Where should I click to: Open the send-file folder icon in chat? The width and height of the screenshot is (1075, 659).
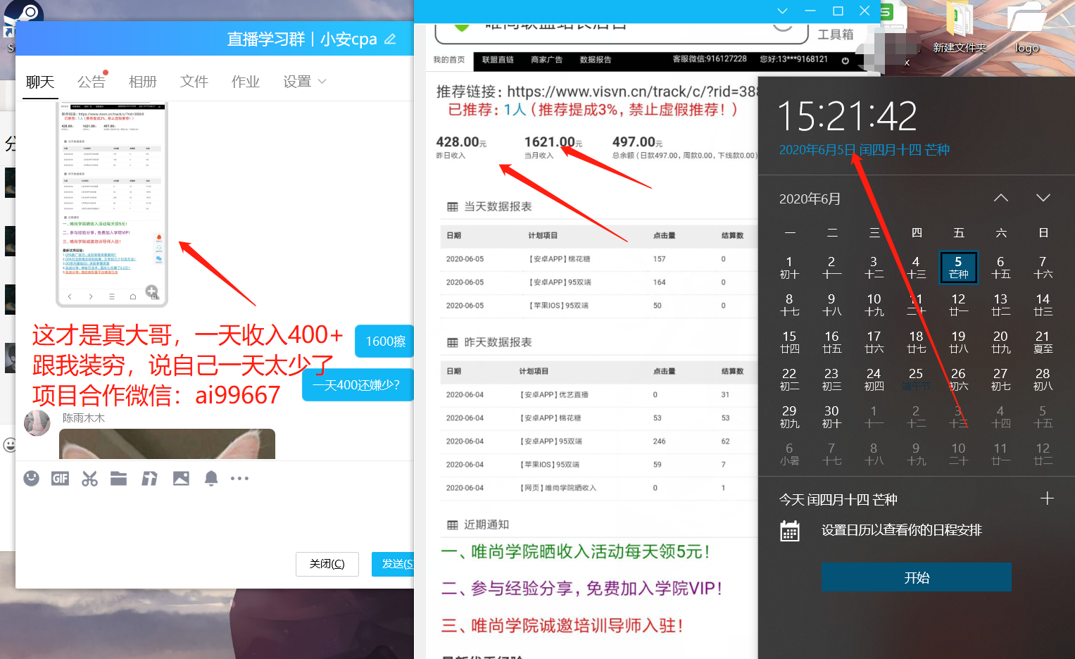click(x=119, y=479)
